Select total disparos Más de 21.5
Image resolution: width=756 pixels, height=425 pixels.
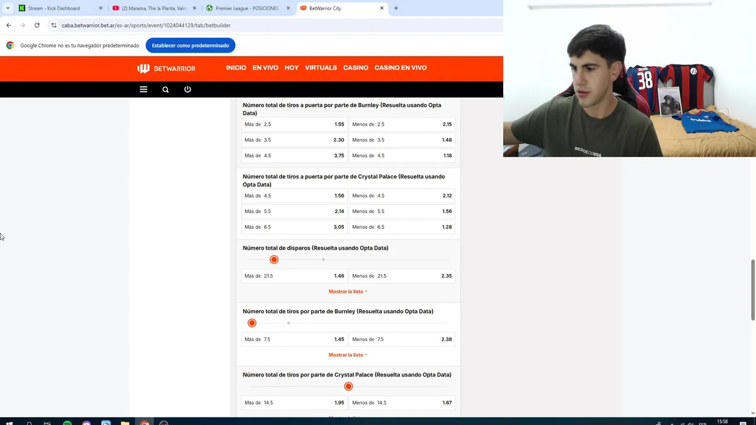click(x=294, y=276)
